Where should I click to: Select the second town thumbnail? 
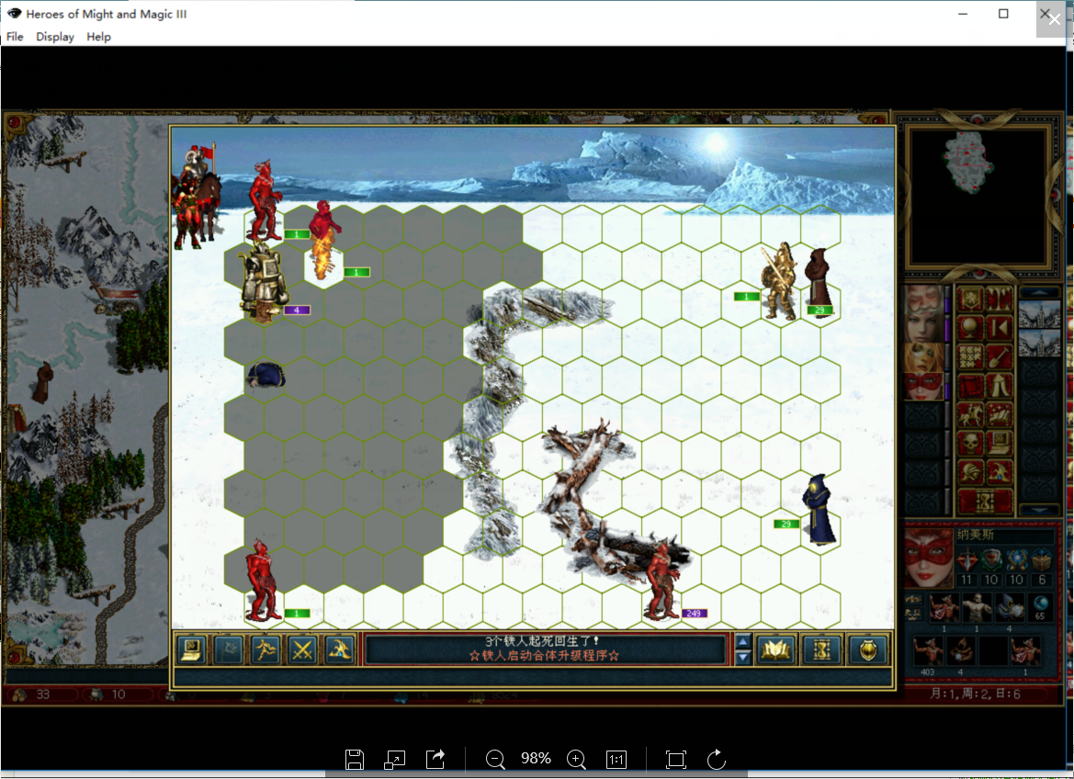[1039, 343]
